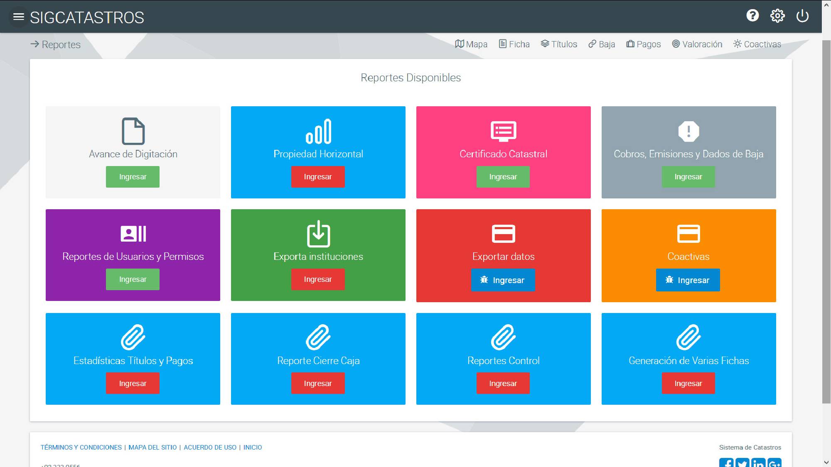Click the scrollbar up arrow

pos(826,5)
